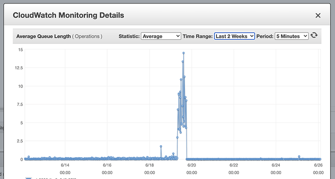Screen dimensions: 335x179
Task: Click the Average Queue Length title
Action: coord(43,36)
